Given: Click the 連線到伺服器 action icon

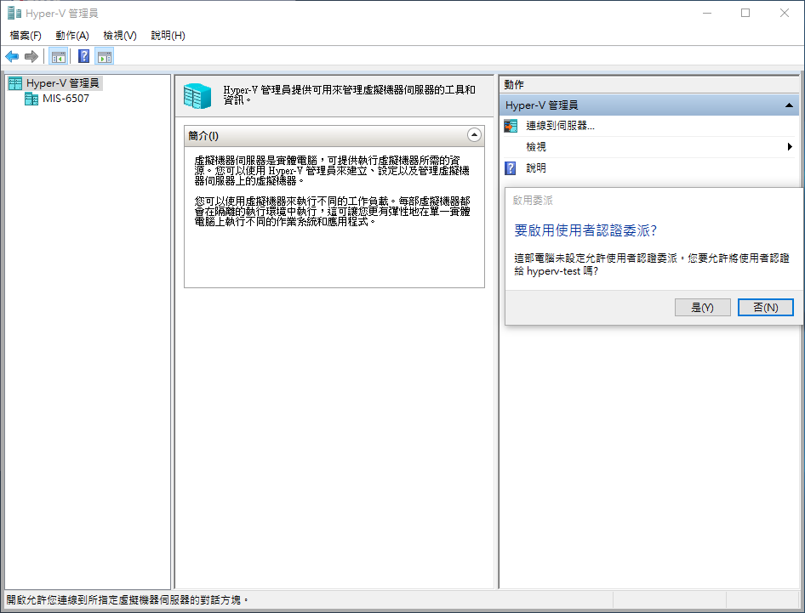Looking at the screenshot, I should [x=511, y=126].
